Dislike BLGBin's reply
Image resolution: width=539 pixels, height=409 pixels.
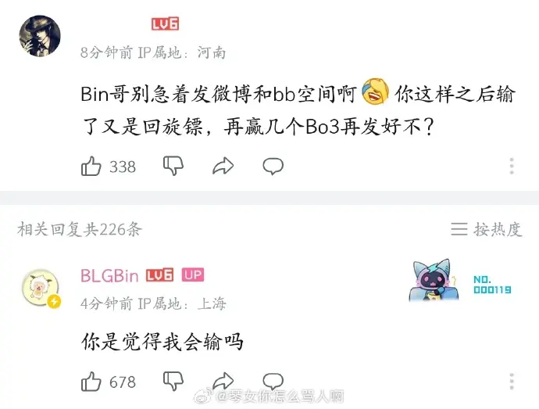[x=173, y=381]
